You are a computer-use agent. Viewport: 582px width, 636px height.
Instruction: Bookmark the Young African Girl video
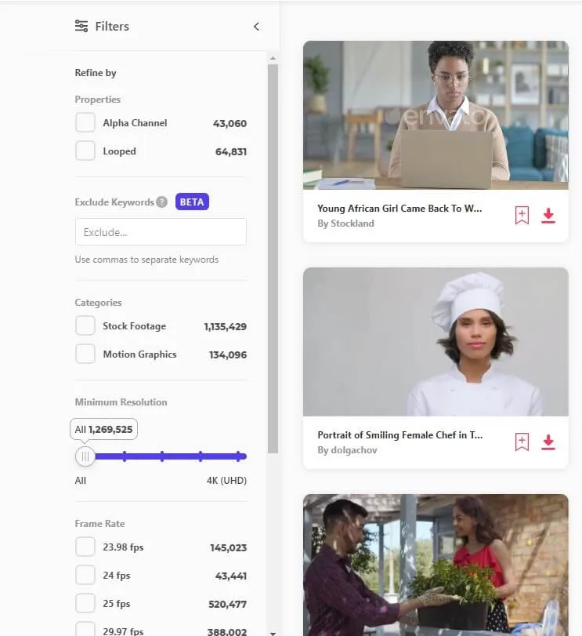click(522, 216)
